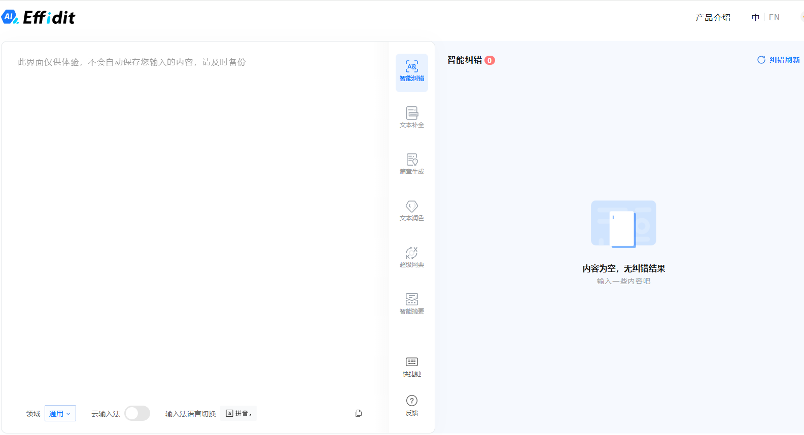Image resolution: width=804 pixels, height=435 pixels.
Task: Open the 拼音 input language selector
Action: [239, 414]
